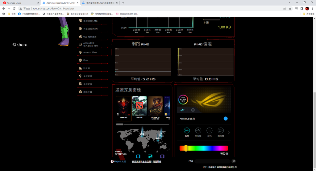The width and height of the screenshot is (316, 171).
Task: Open the USB 相關應用 sidebar icon
Action: point(80,37)
